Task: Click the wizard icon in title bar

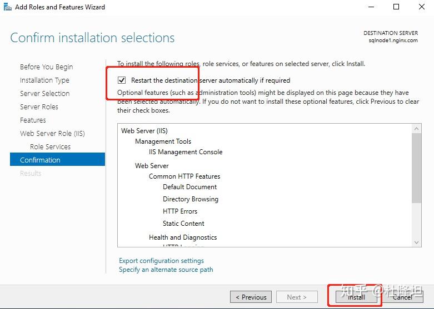Action: pos(7,7)
